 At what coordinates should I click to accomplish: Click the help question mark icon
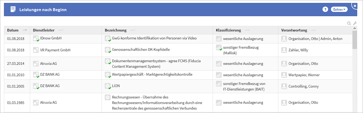tap(325, 10)
